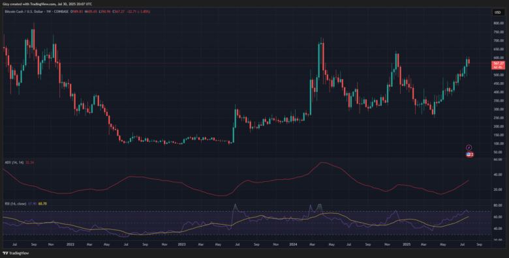Click the 2025 label on the time axis
Viewport: 509px width, 258px height.
(406, 245)
